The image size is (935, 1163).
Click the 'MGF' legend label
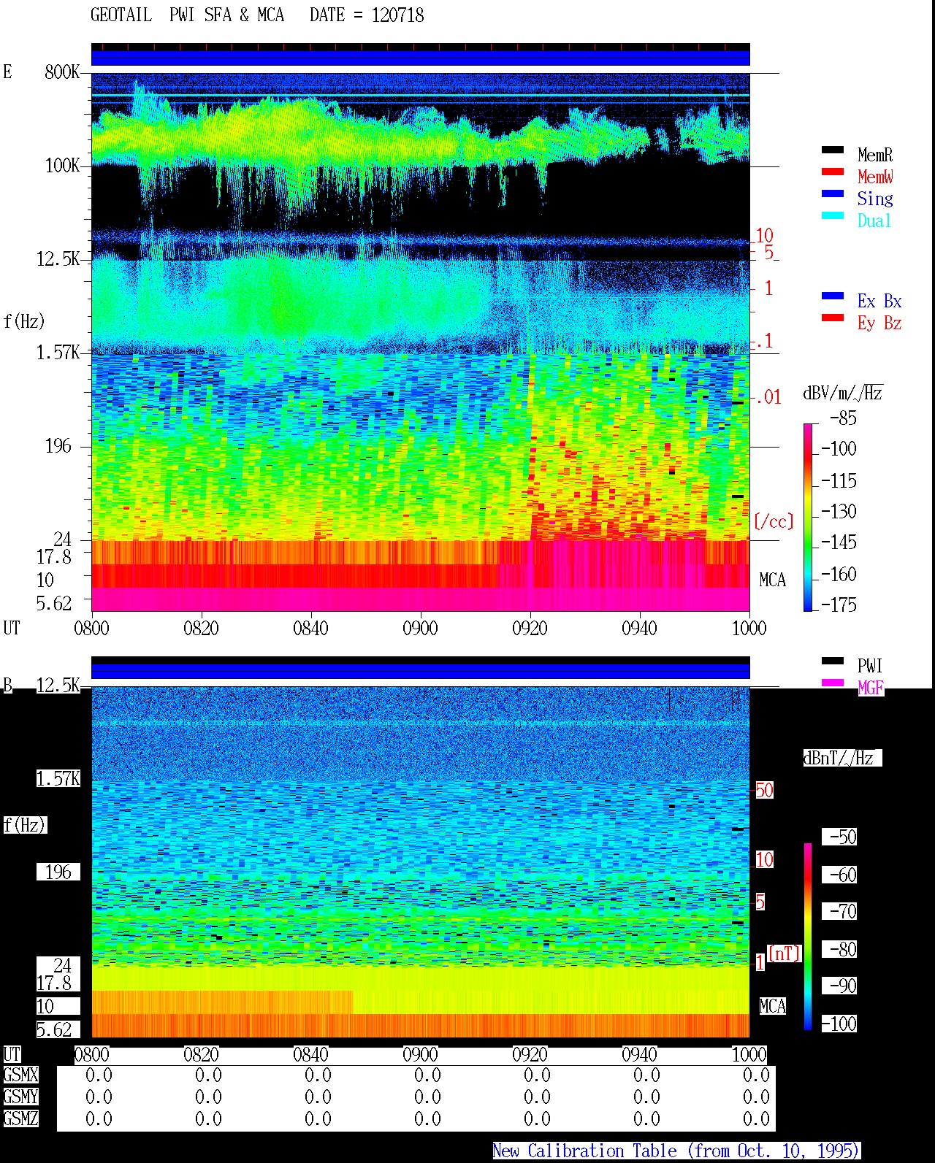[x=870, y=688]
